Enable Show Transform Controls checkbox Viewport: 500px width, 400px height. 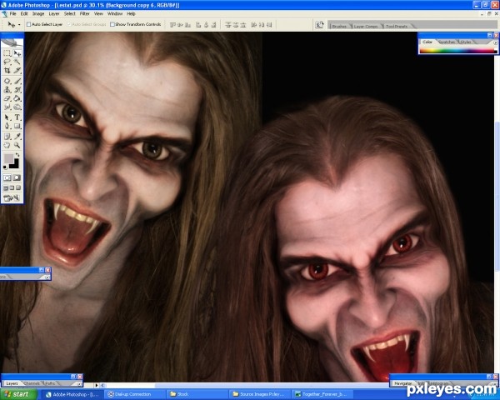(112, 24)
